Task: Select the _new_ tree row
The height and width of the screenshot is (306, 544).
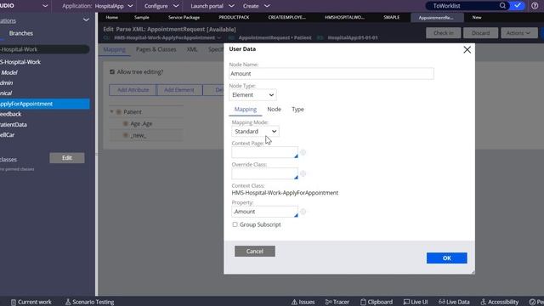Action: coord(146,135)
